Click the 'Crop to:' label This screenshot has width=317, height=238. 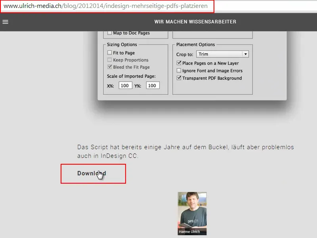click(x=185, y=54)
